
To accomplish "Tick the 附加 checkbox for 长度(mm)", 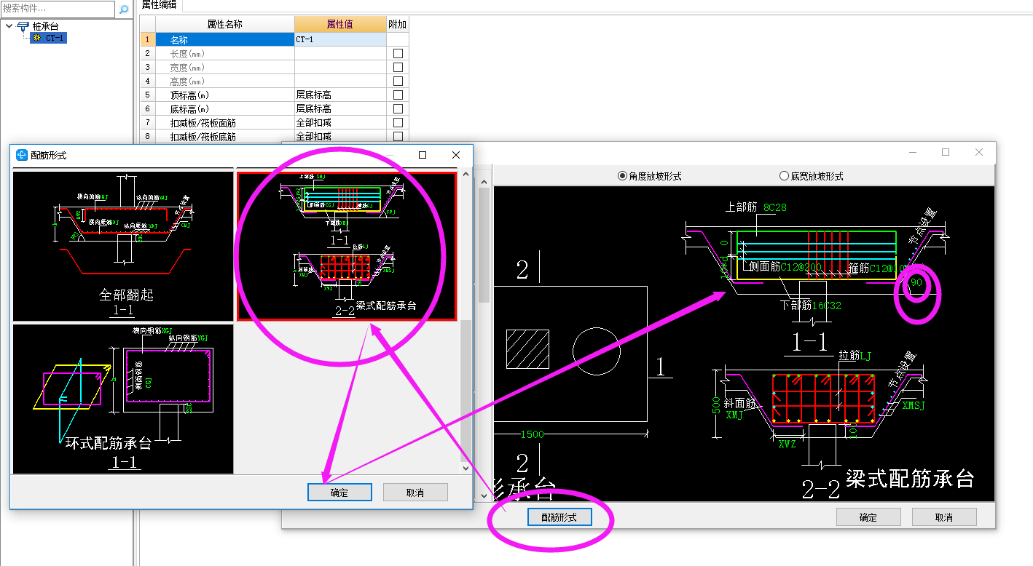I will tap(398, 54).
